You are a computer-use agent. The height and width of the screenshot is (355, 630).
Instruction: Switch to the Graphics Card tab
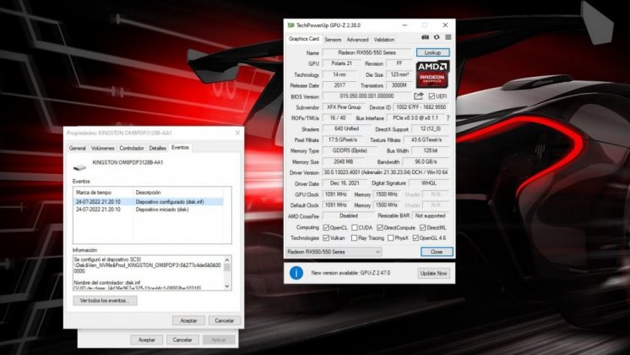(304, 39)
